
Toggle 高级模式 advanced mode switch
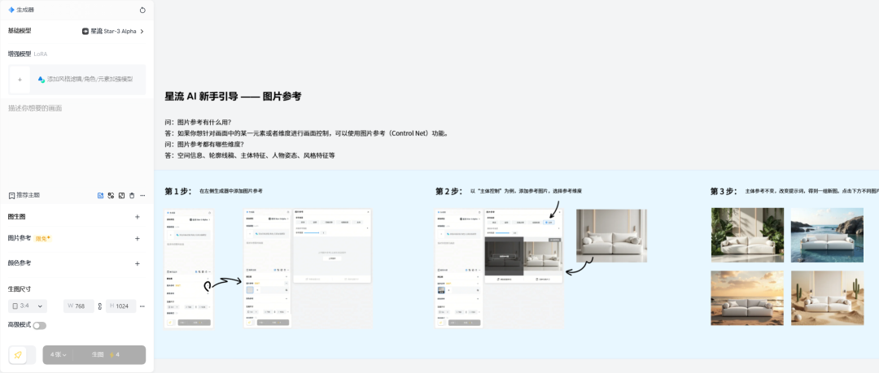39,325
